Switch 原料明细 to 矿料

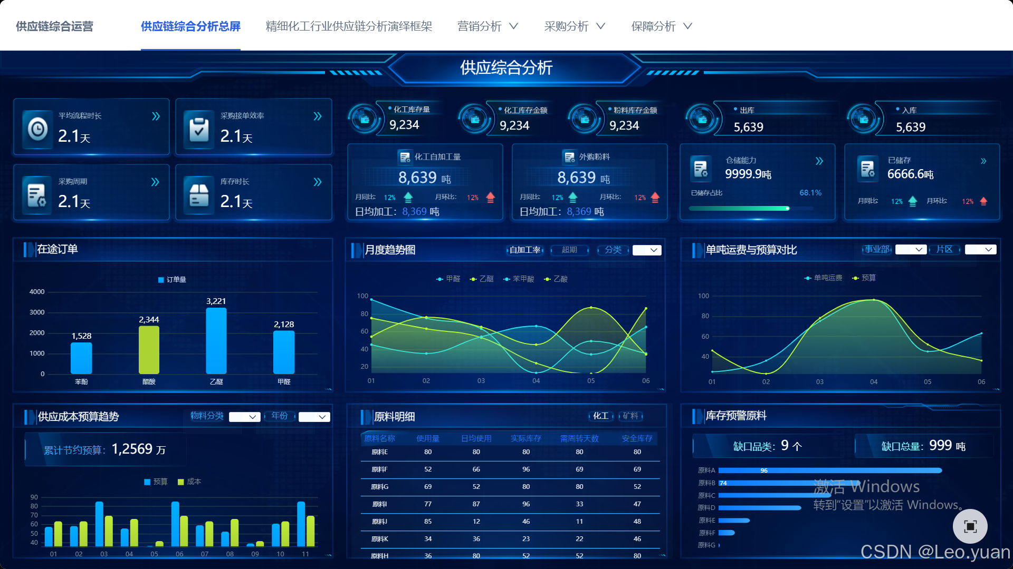[630, 416]
